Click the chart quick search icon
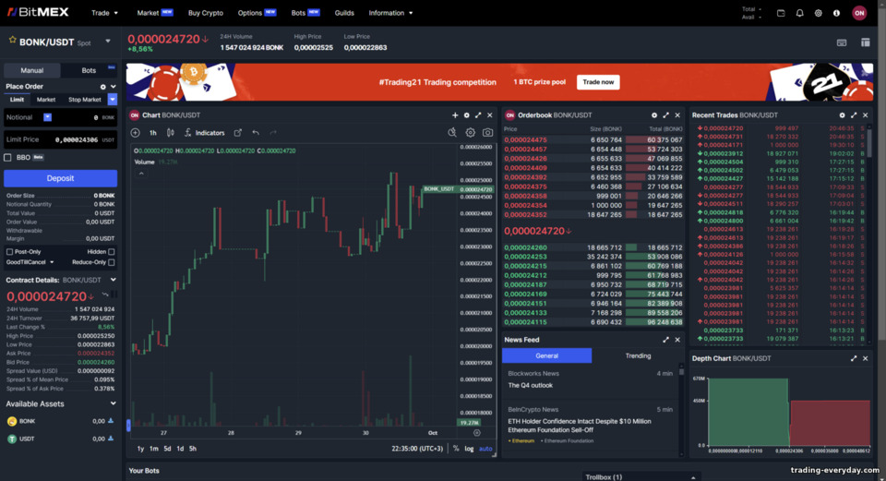Viewport: 886px width, 481px height. click(452, 132)
